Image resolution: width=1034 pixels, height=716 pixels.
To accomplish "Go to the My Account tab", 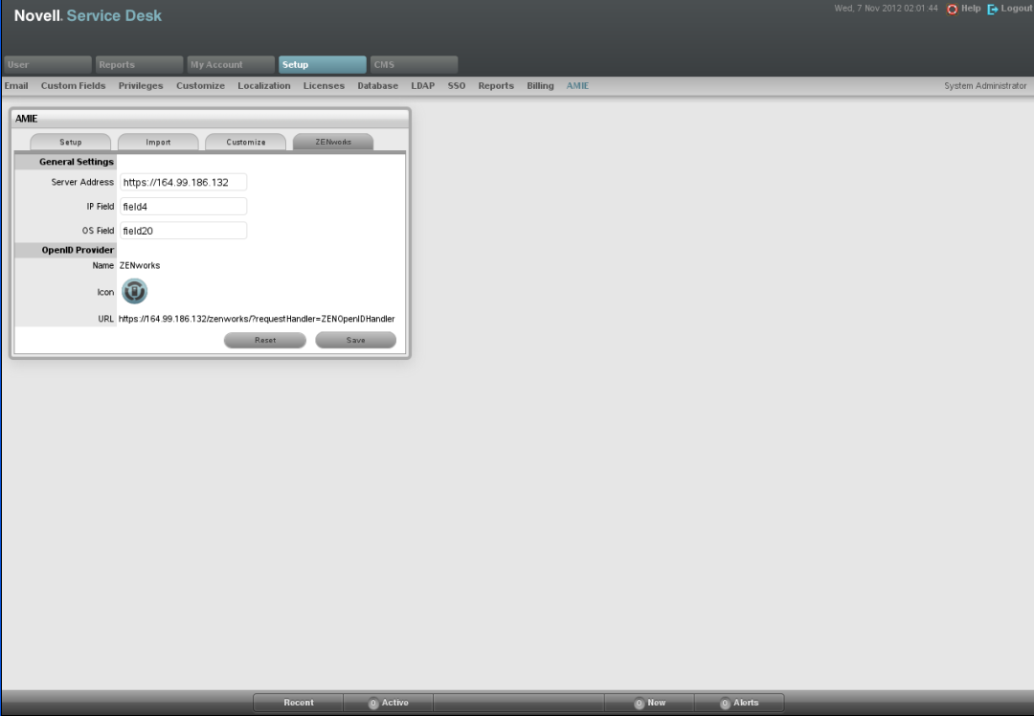I will click(230, 65).
